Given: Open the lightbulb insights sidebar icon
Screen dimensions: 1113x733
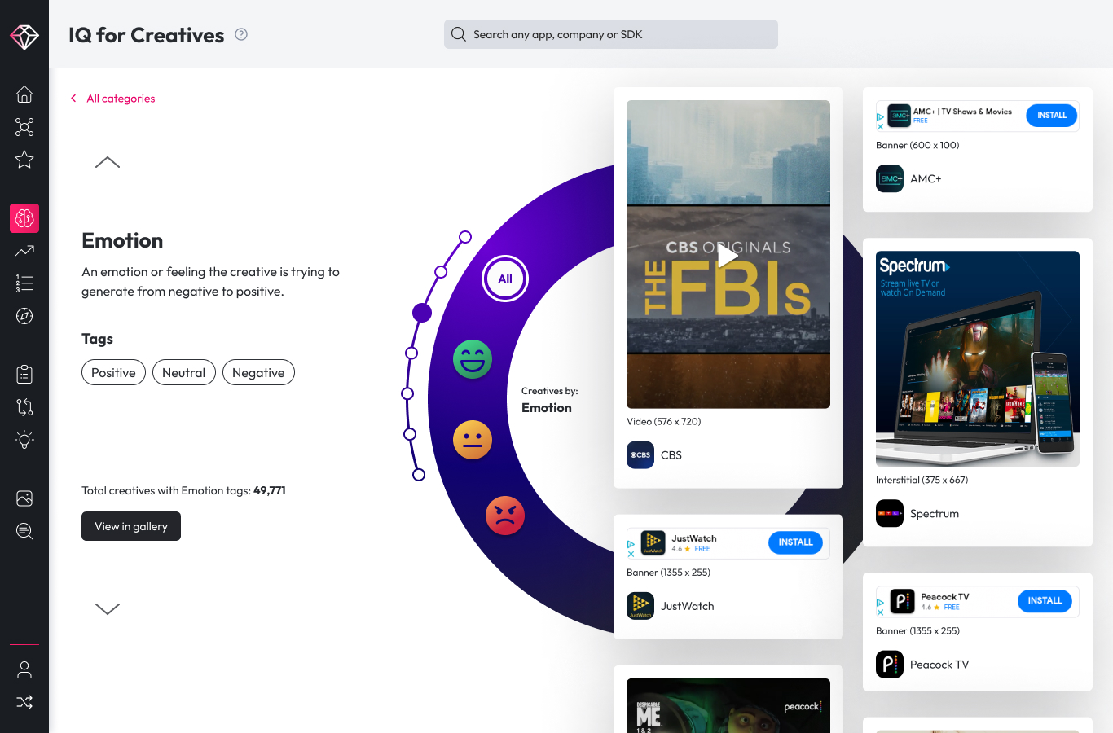Looking at the screenshot, I should [24, 440].
